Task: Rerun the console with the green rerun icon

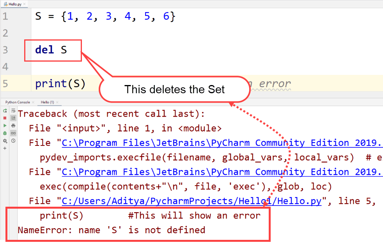Action: [5, 111]
